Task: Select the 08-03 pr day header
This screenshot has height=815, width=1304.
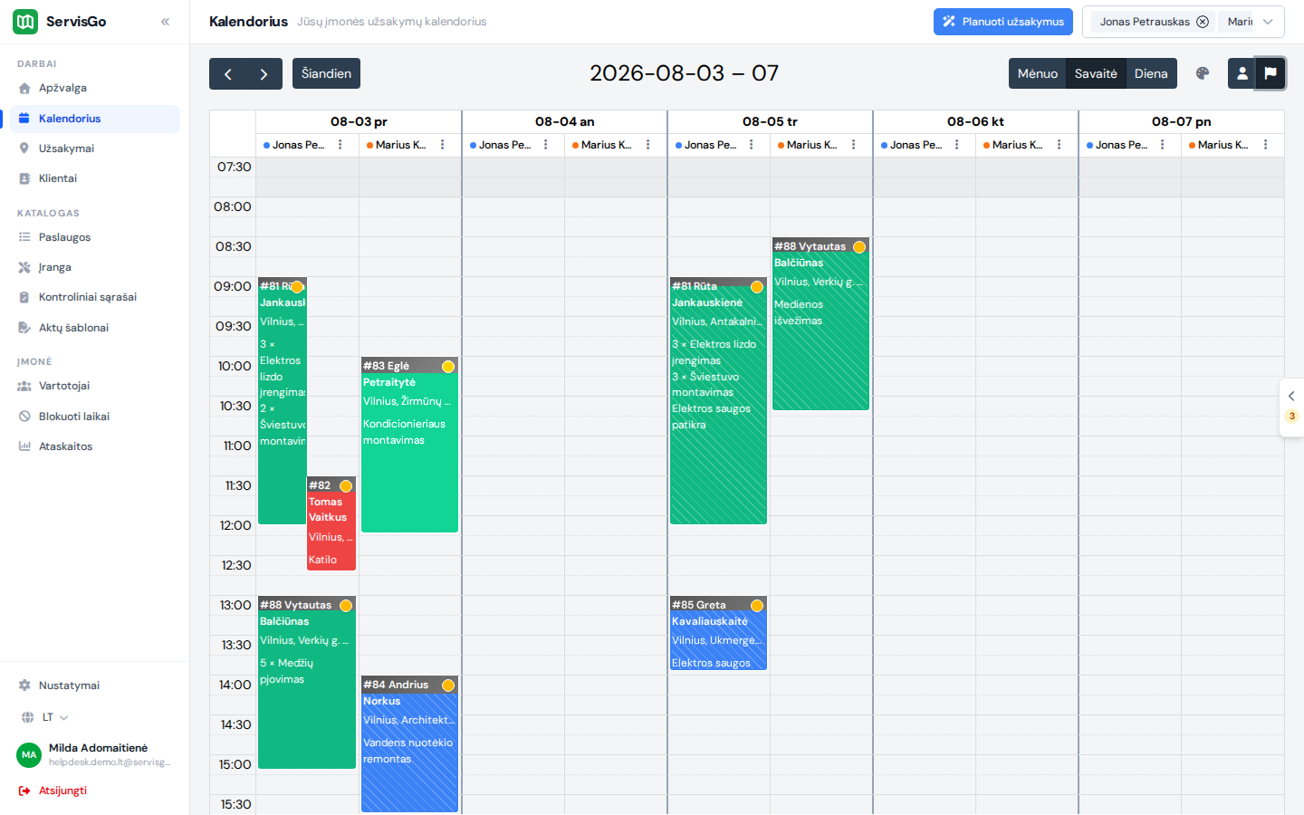Action: tap(359, 121)
